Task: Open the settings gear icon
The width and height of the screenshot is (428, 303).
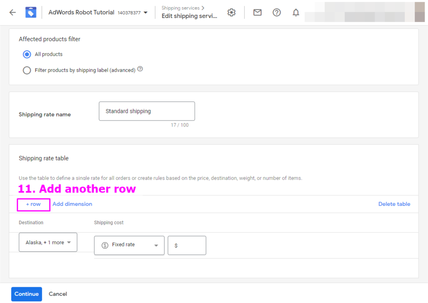Action: [232, 13]
